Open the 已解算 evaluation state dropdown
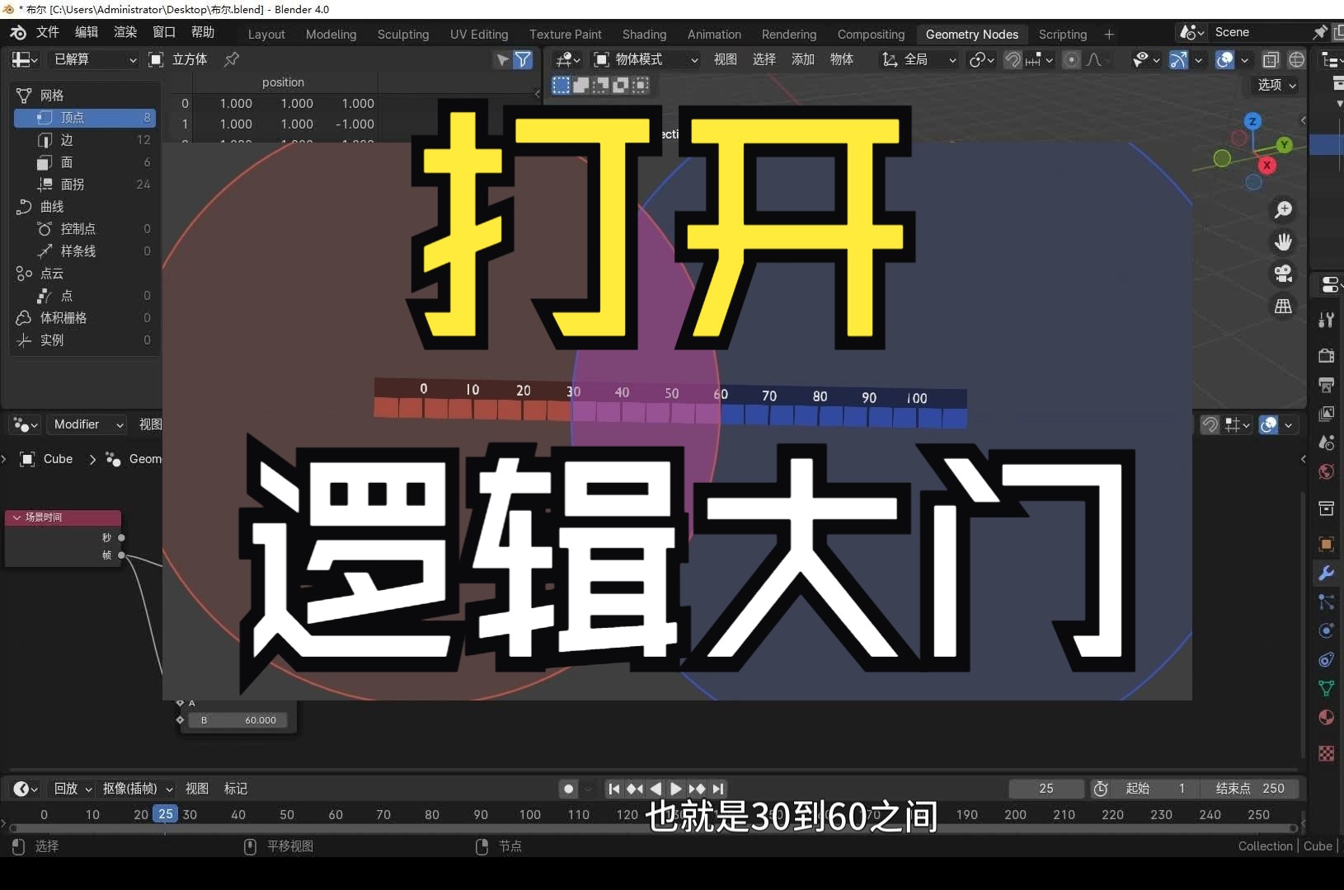The height and width of the screenshot is (890, 1344). click(94, 59)
